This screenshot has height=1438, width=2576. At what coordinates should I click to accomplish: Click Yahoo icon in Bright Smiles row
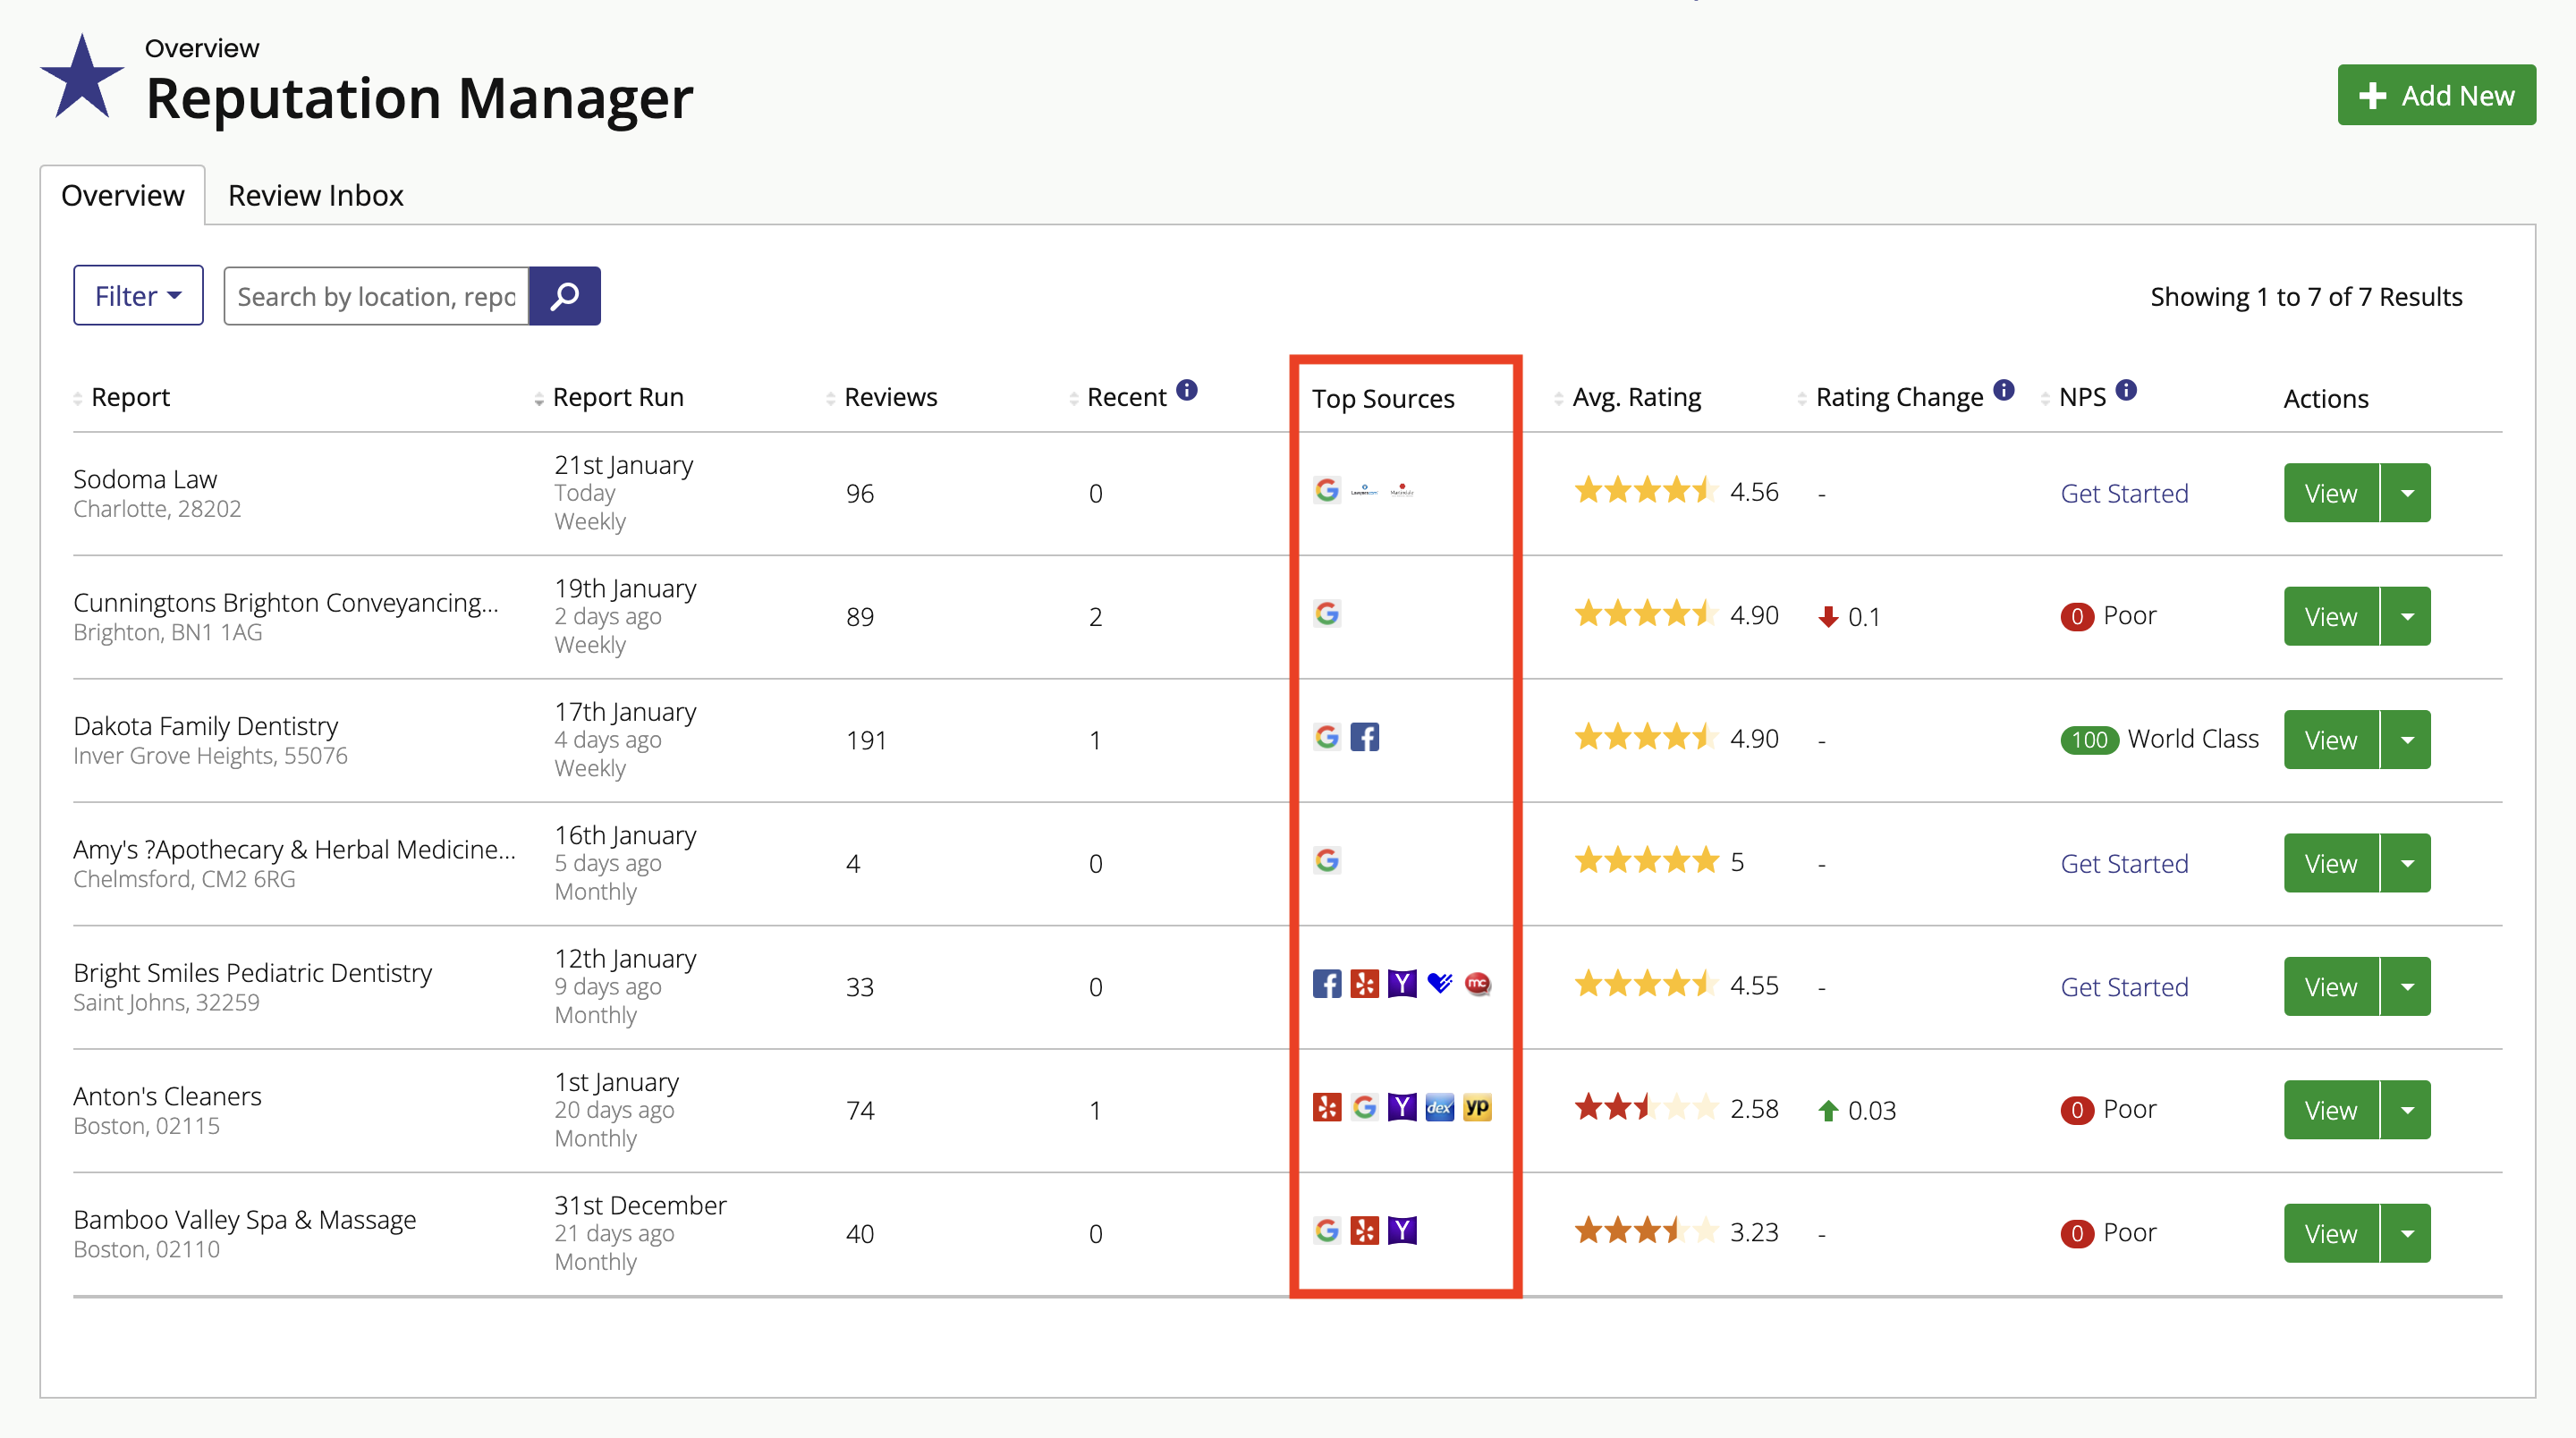click(1402, 984)
